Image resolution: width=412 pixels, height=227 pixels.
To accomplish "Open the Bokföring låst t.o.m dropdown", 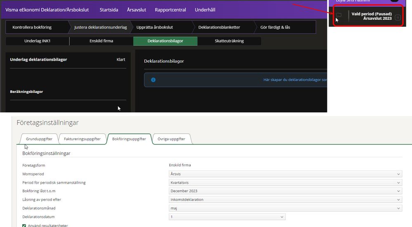I will click(x=285, y=191).
